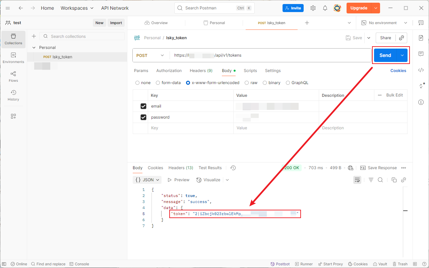
Task: Toggle response line wrap icon
Action: (x=358, y=180)
